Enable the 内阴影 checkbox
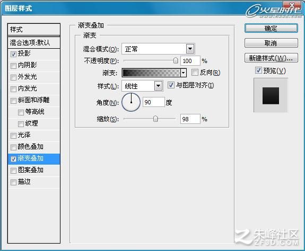This screenshot has width=305, height=251. (x=13, y=66)
